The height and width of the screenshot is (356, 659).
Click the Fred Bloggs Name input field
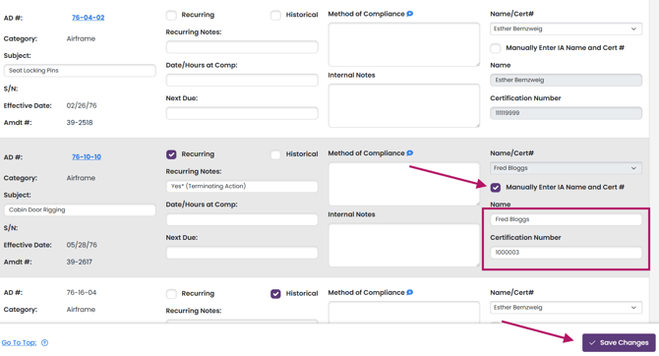pyautogui.click(x=566, y=219)
